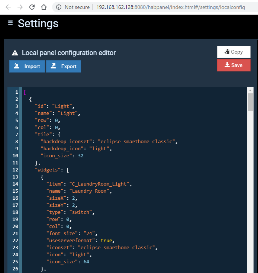Click "eclipse-smarthome-classic" on line 23

116,248
